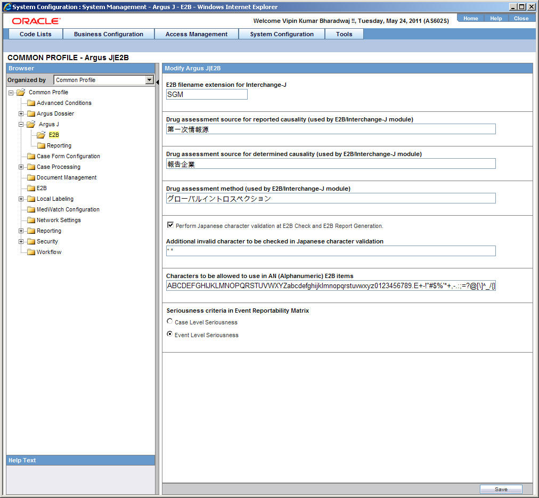Click the Network Settings folder icon

(x=31, y=221)
